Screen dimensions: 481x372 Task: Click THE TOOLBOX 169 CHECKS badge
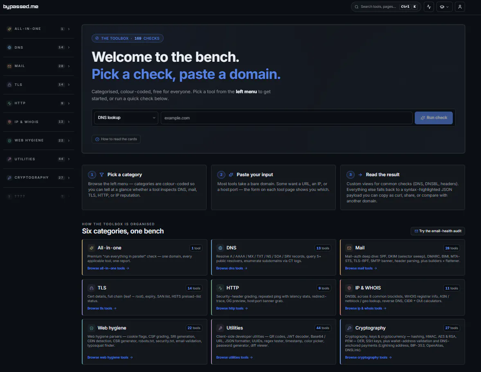(x=127, y=38)
